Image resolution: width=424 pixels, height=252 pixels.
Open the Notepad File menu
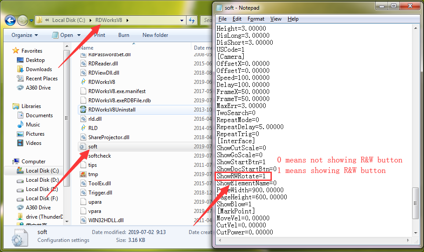222,19
